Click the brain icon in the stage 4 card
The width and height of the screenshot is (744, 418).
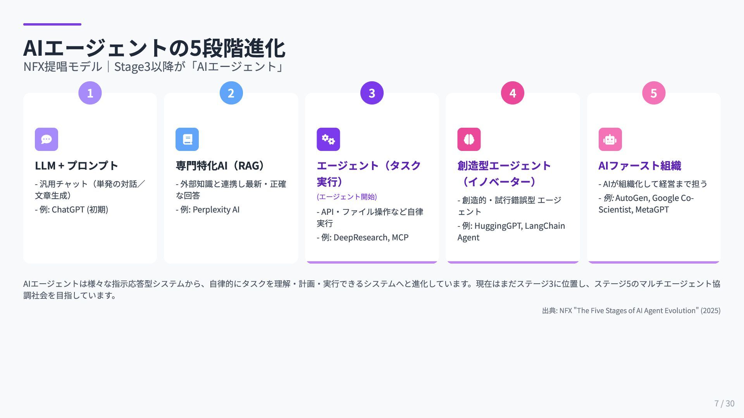click(x=469, y=139)
